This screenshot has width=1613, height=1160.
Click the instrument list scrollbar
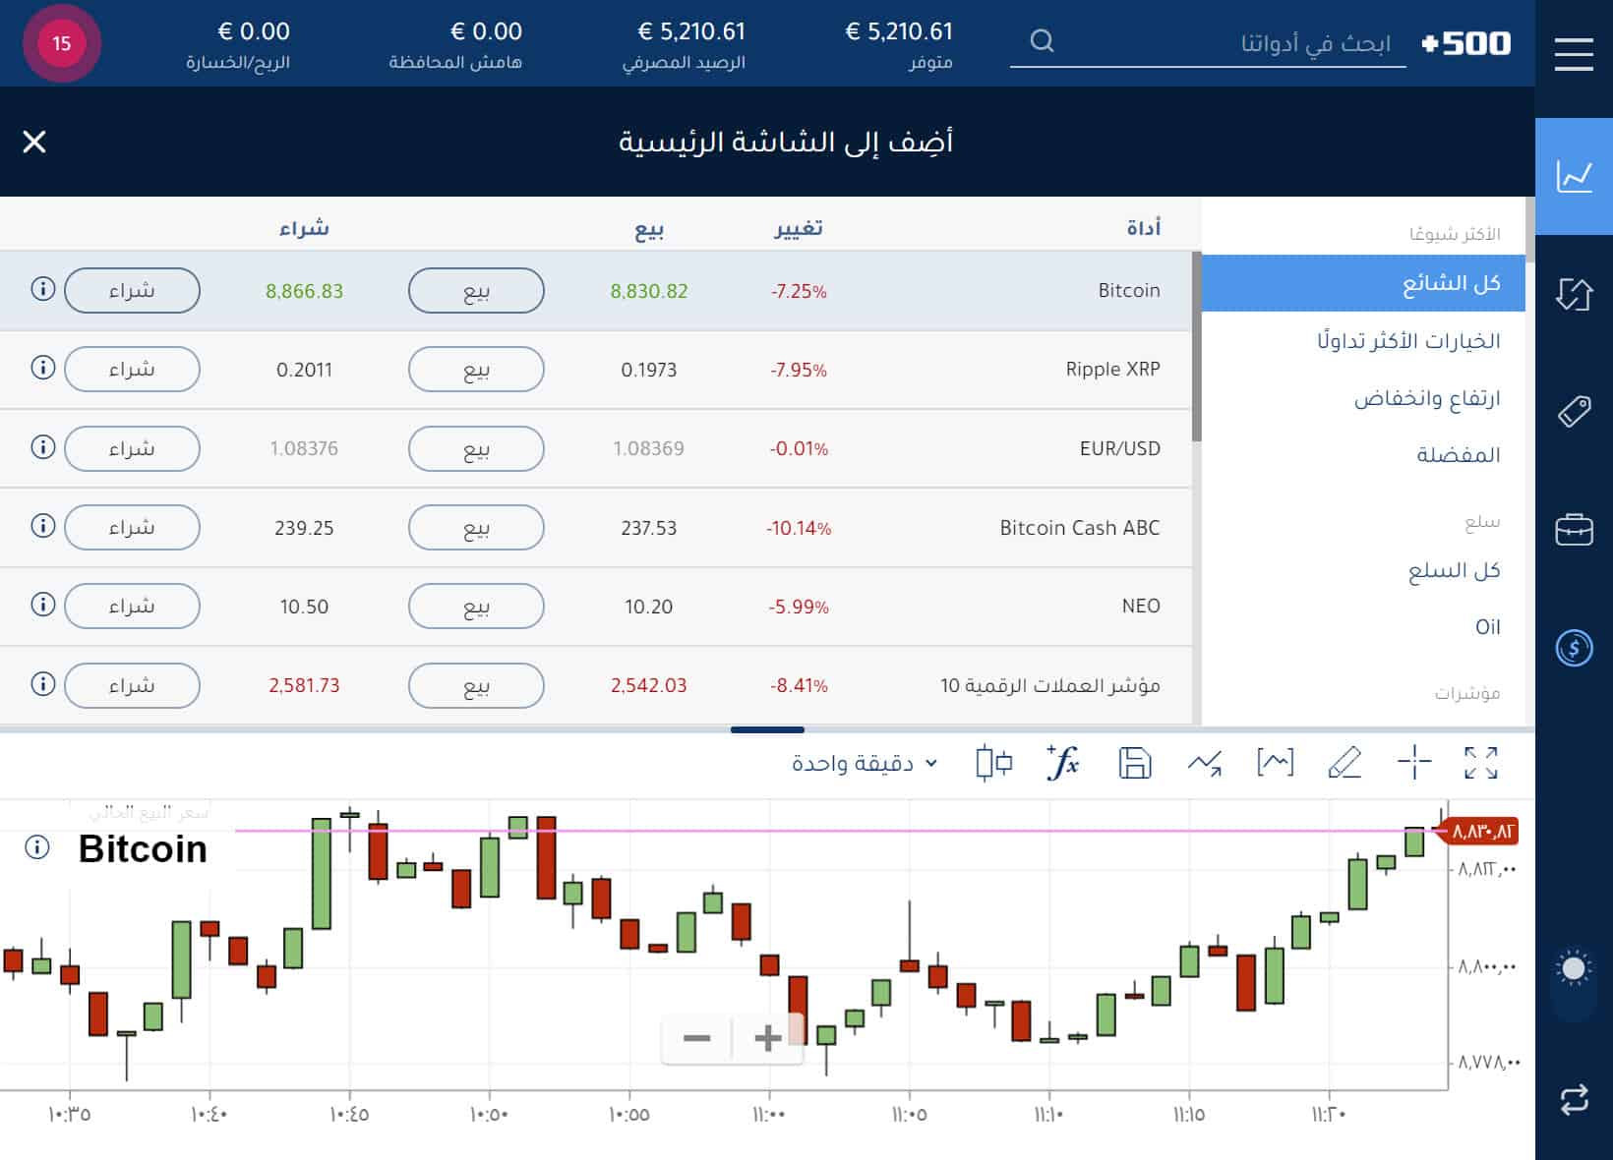pos(1196,347)
